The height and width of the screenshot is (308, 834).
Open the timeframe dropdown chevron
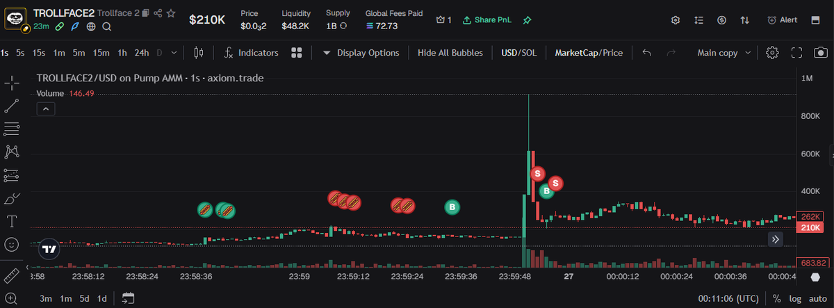(174, 53)
